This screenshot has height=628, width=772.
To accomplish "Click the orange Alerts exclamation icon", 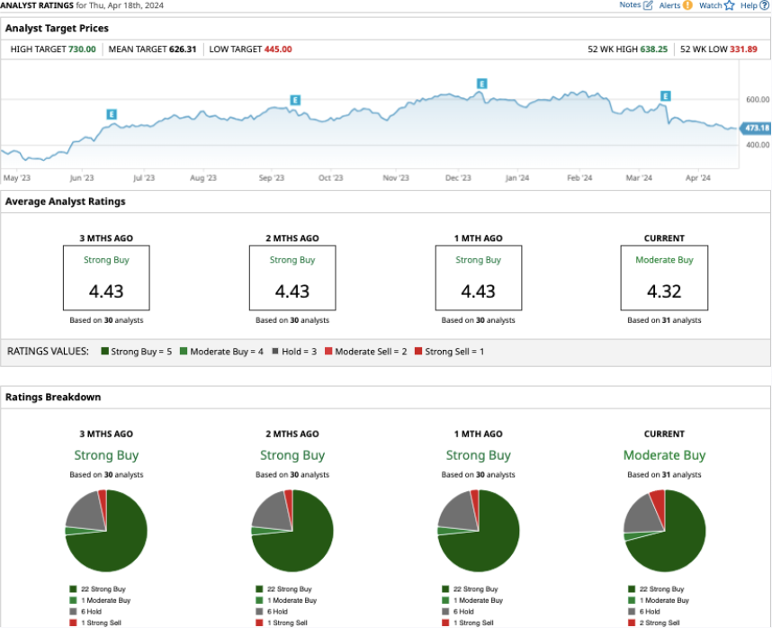I will [x=687, y=5].
